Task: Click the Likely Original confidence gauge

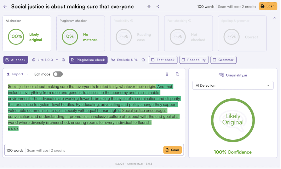Action: point(232,121)
